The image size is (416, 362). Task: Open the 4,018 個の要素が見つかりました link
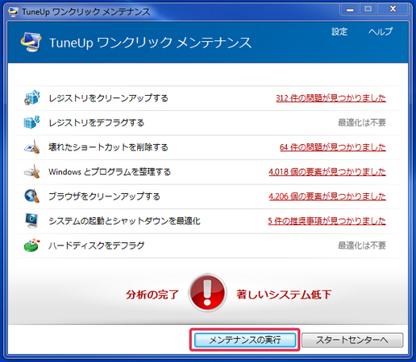pos(327,171)
